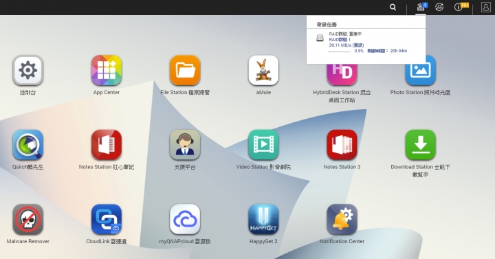This screenshot has width=495, height=259.
Task: Launch the aMule app
Action: (263, 71)
